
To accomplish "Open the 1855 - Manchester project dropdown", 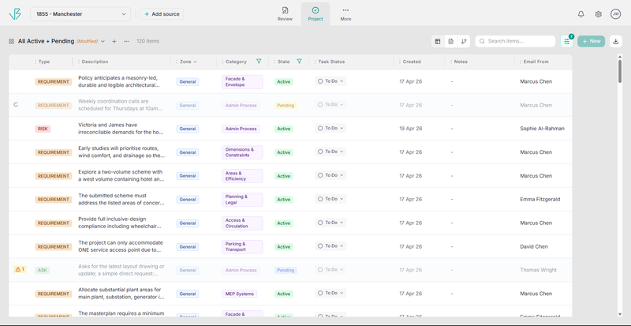I will pyautogui.click(x=80, y=14).
